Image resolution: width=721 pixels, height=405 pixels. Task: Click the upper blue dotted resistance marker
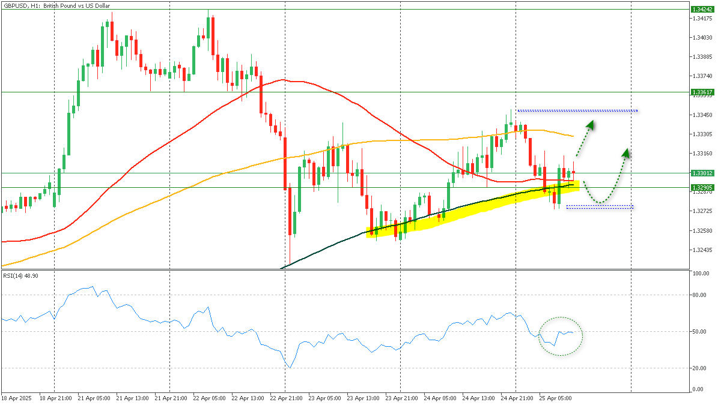tap(577, 110)
